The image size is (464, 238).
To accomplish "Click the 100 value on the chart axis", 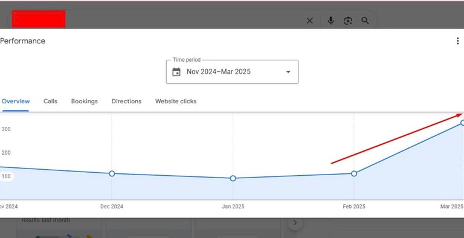I will click(6, 176).
